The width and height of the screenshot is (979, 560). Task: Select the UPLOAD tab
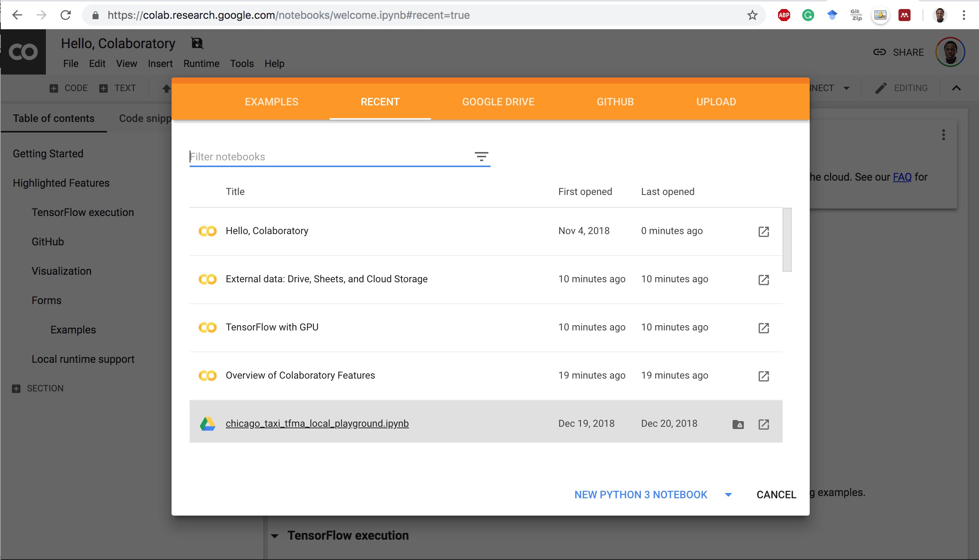click(717, 102)
